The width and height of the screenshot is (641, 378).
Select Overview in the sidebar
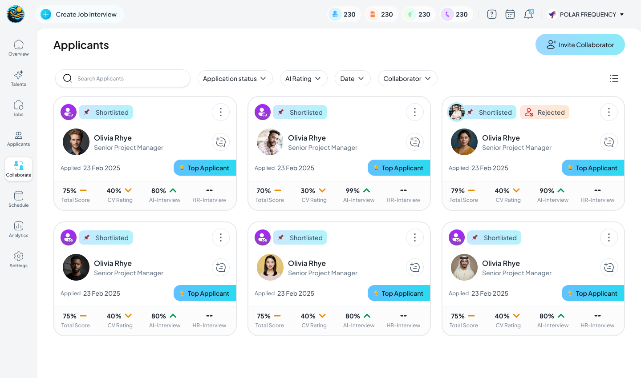(x=19, y=48)
